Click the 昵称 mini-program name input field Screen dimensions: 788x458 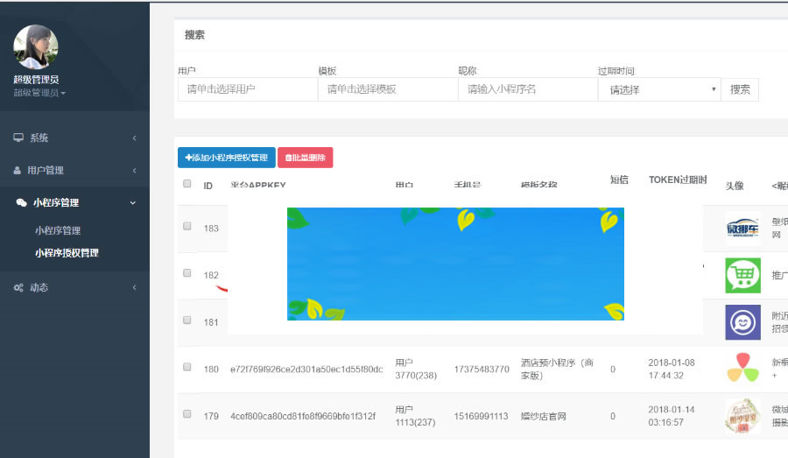[527, 89]
